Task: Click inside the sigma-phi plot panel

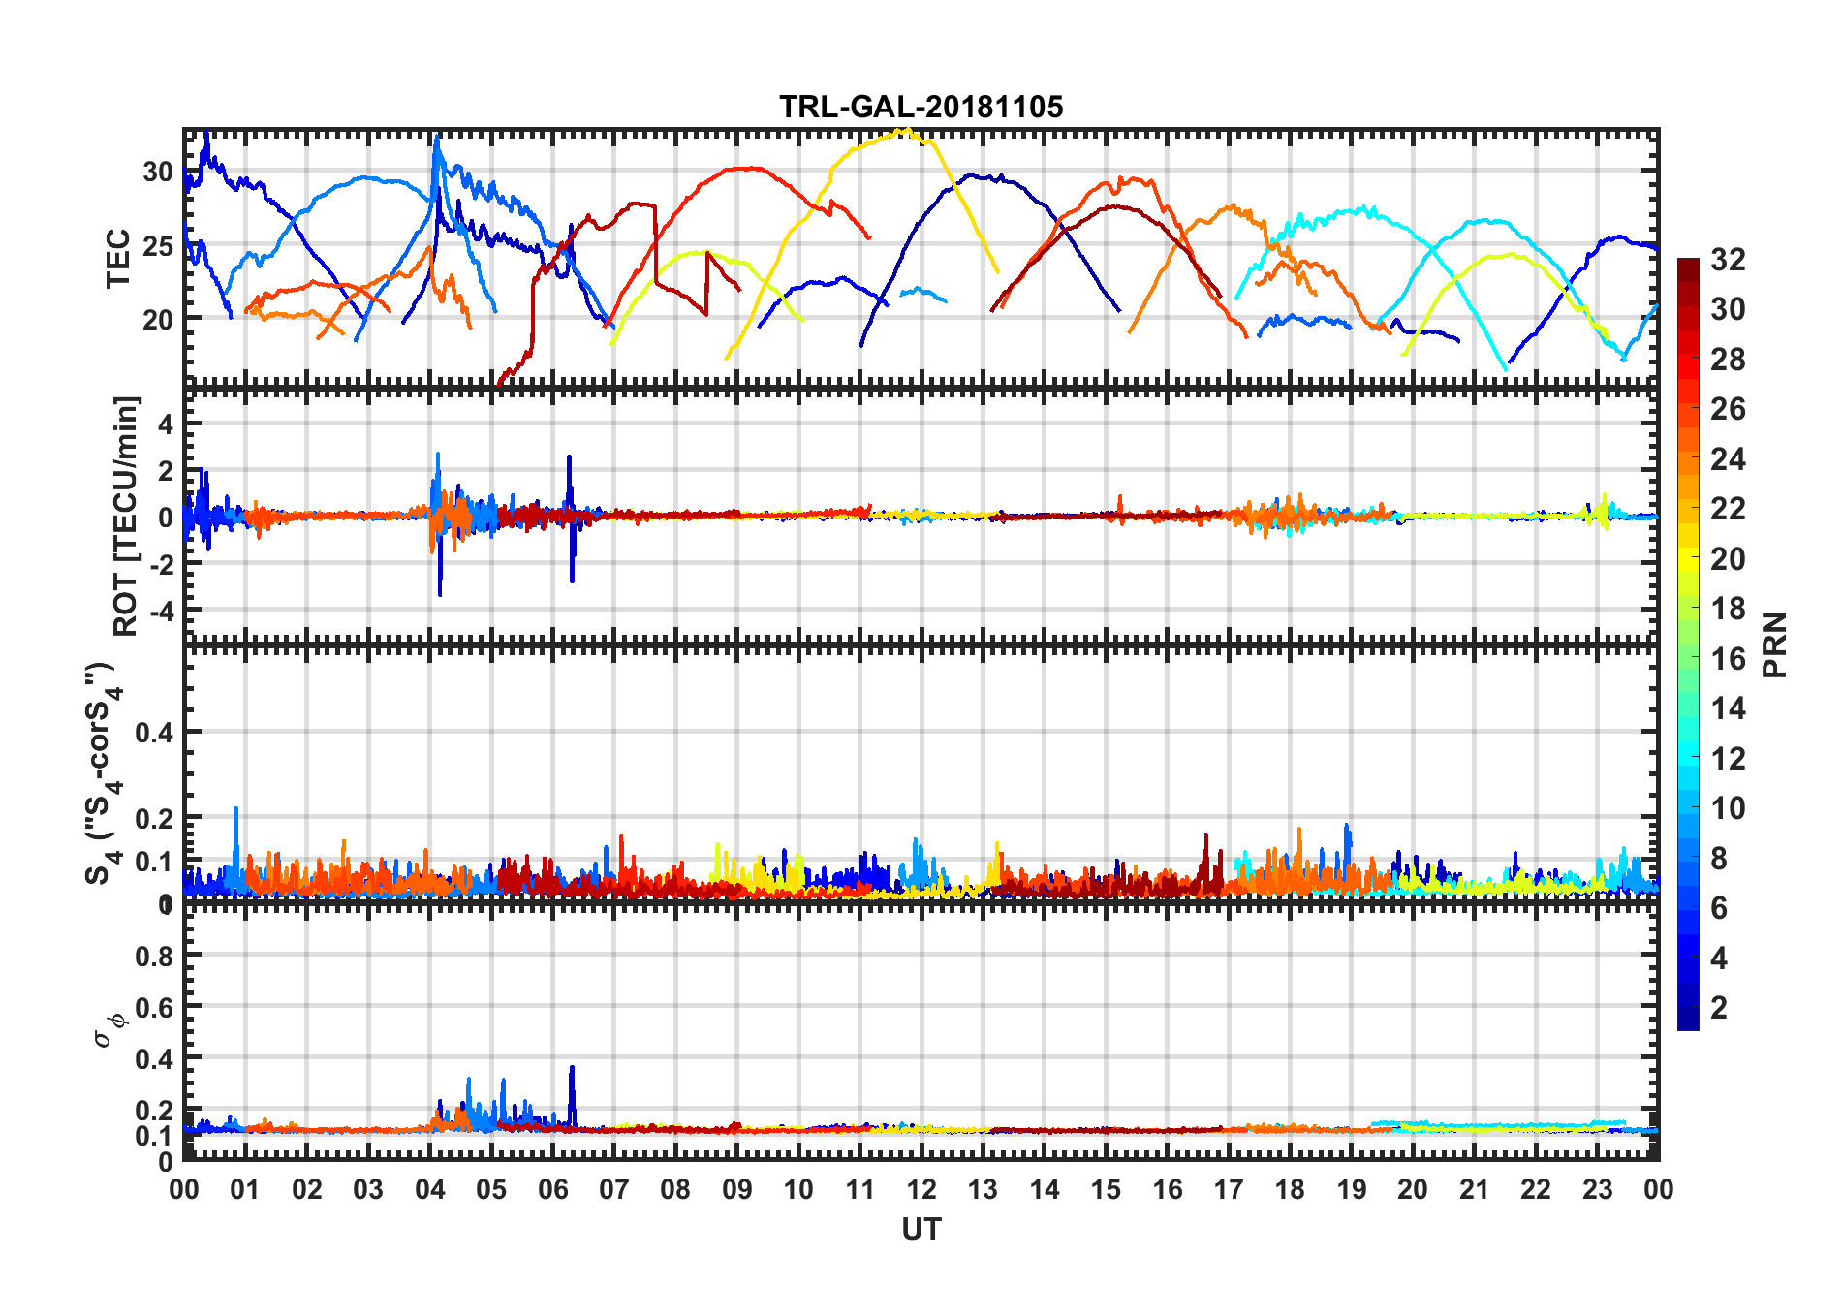Action: point(921,1031)
